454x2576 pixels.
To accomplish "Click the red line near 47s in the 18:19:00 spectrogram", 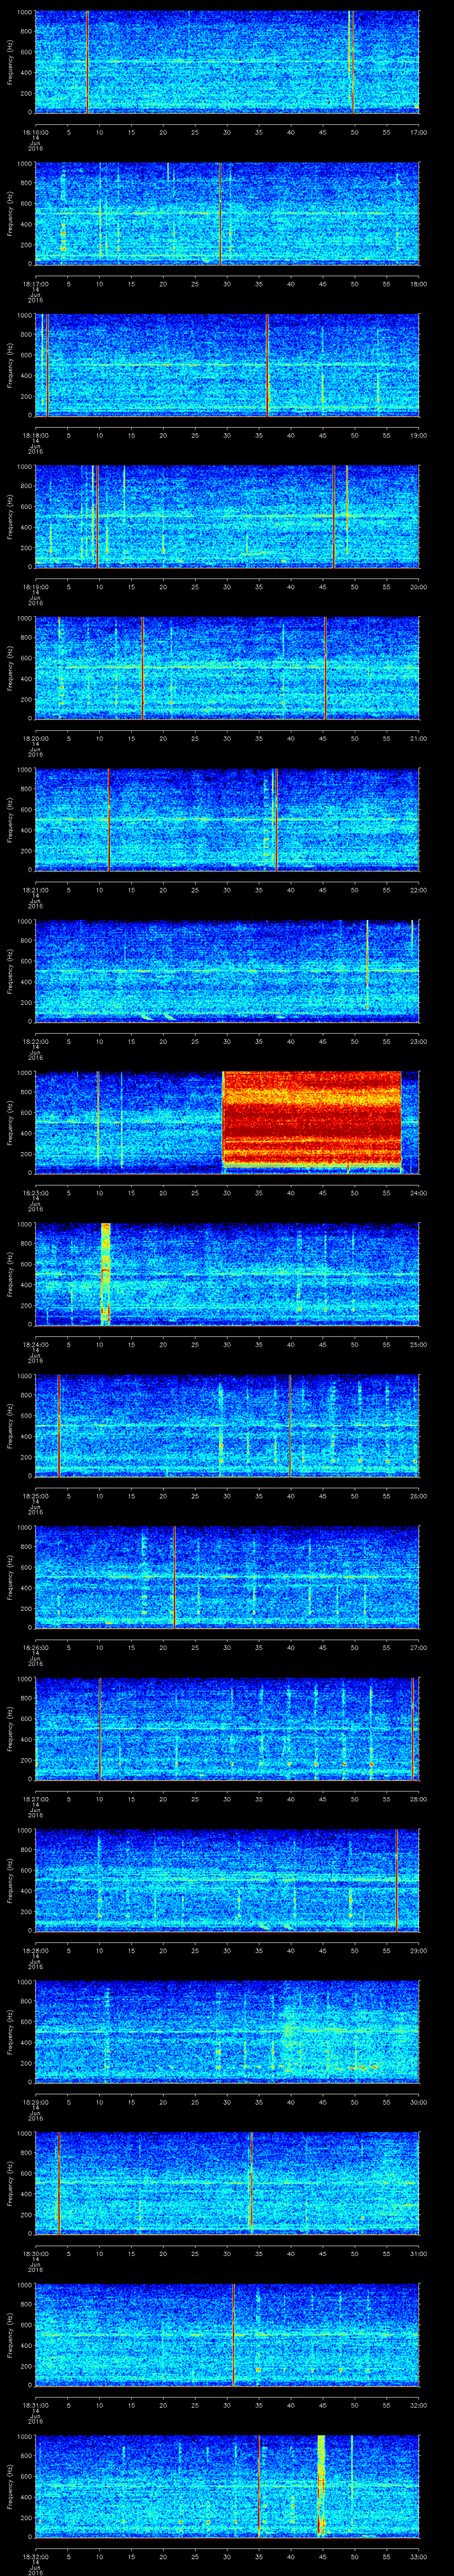I will 333,515.
